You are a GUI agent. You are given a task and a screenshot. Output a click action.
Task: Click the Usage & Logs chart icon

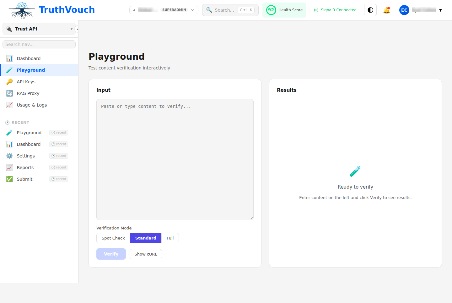[10, 105]
